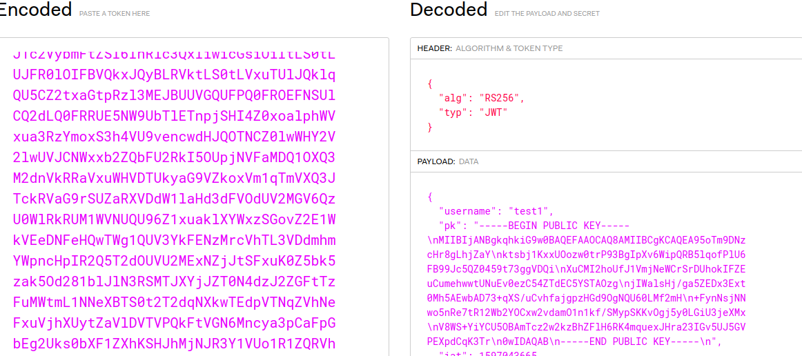Click the "Decoded" section heading
This screenshot has width=802, height=356.
click(x=449, y=9)
